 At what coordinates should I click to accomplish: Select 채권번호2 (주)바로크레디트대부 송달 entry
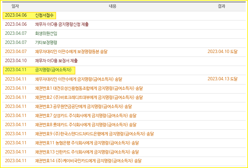click(89, 97)
